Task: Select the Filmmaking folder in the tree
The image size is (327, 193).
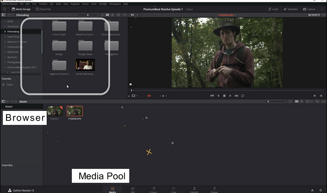Action: click(13, 31)
